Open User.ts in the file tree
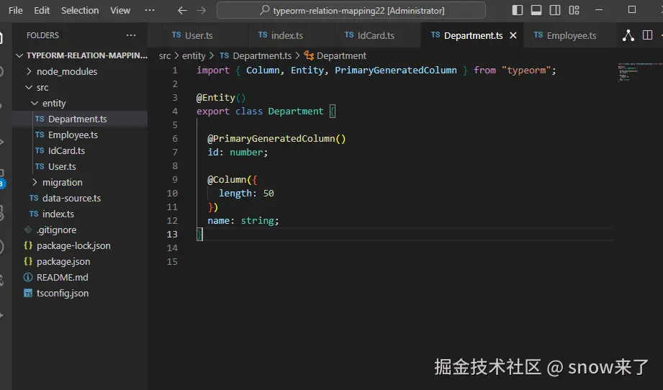 [80, 166]
